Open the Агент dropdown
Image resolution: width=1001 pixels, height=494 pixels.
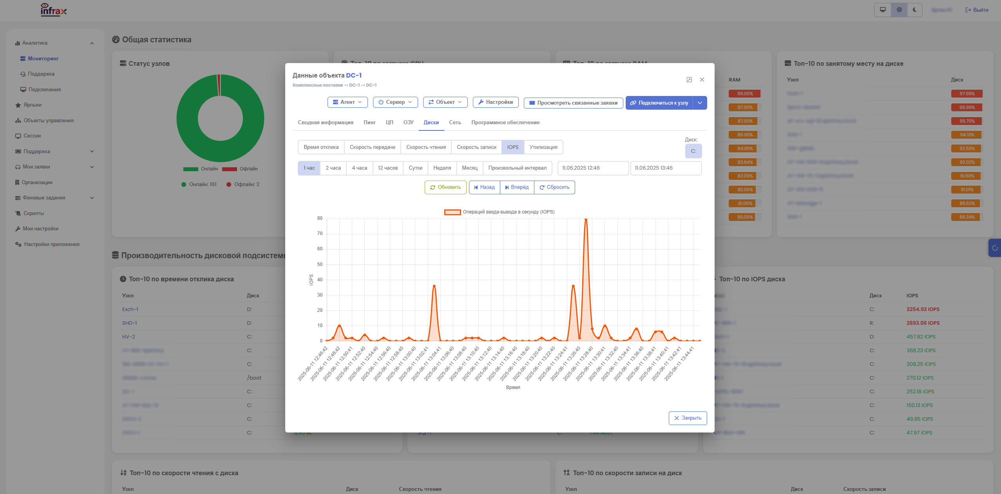click(x=348, y=102)
